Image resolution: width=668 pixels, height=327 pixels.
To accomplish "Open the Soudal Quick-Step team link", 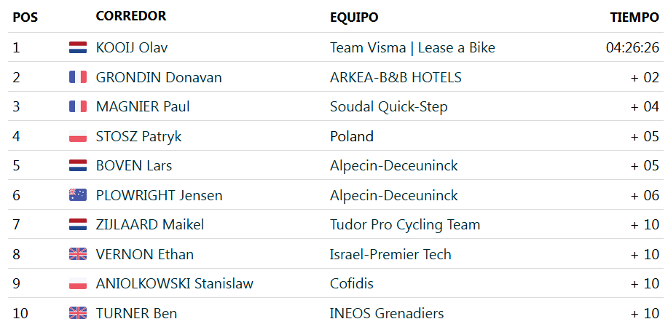I will (x=388, y=106).
